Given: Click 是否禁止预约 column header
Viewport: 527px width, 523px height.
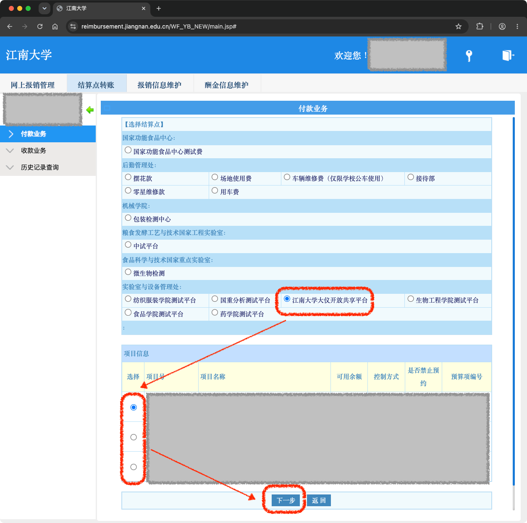Looking at the screenshot, I should tap(423, 377).
